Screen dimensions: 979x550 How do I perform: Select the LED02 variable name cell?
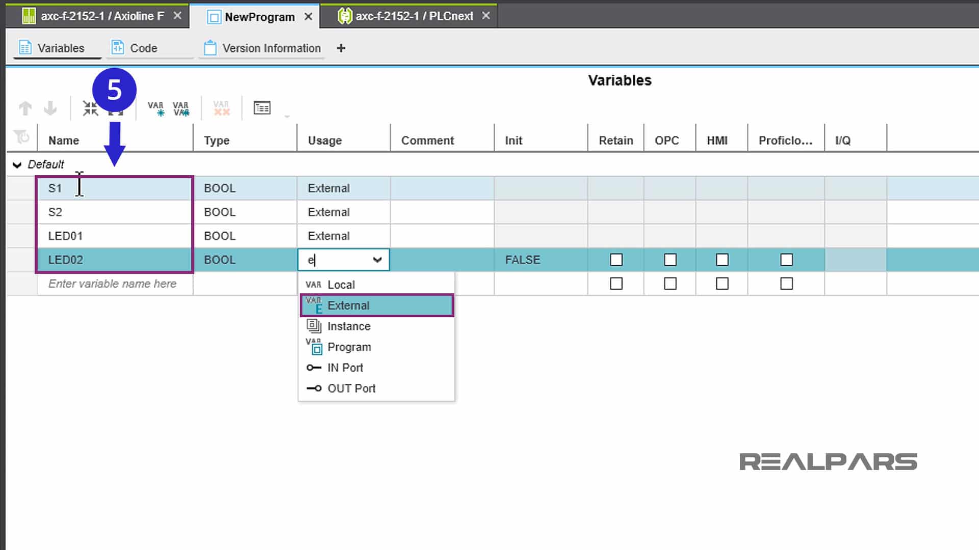(x=115, y=260)
